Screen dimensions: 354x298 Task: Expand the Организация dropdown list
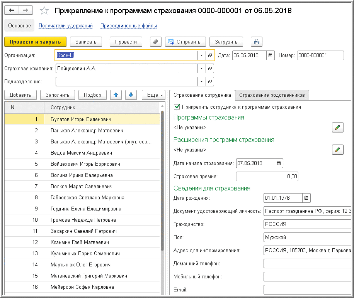point(201,55)
